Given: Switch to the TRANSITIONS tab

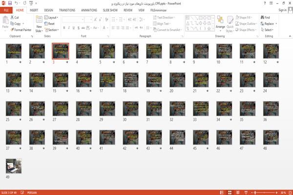Looking at the screenshot, I should point(67,10).
